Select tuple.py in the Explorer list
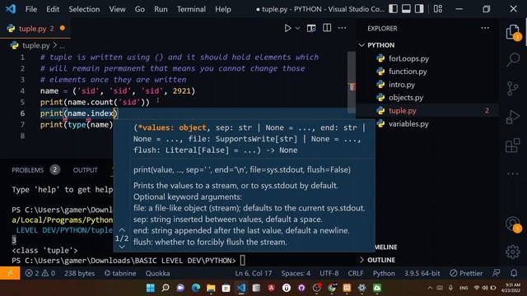 click(x=403, y=111)
